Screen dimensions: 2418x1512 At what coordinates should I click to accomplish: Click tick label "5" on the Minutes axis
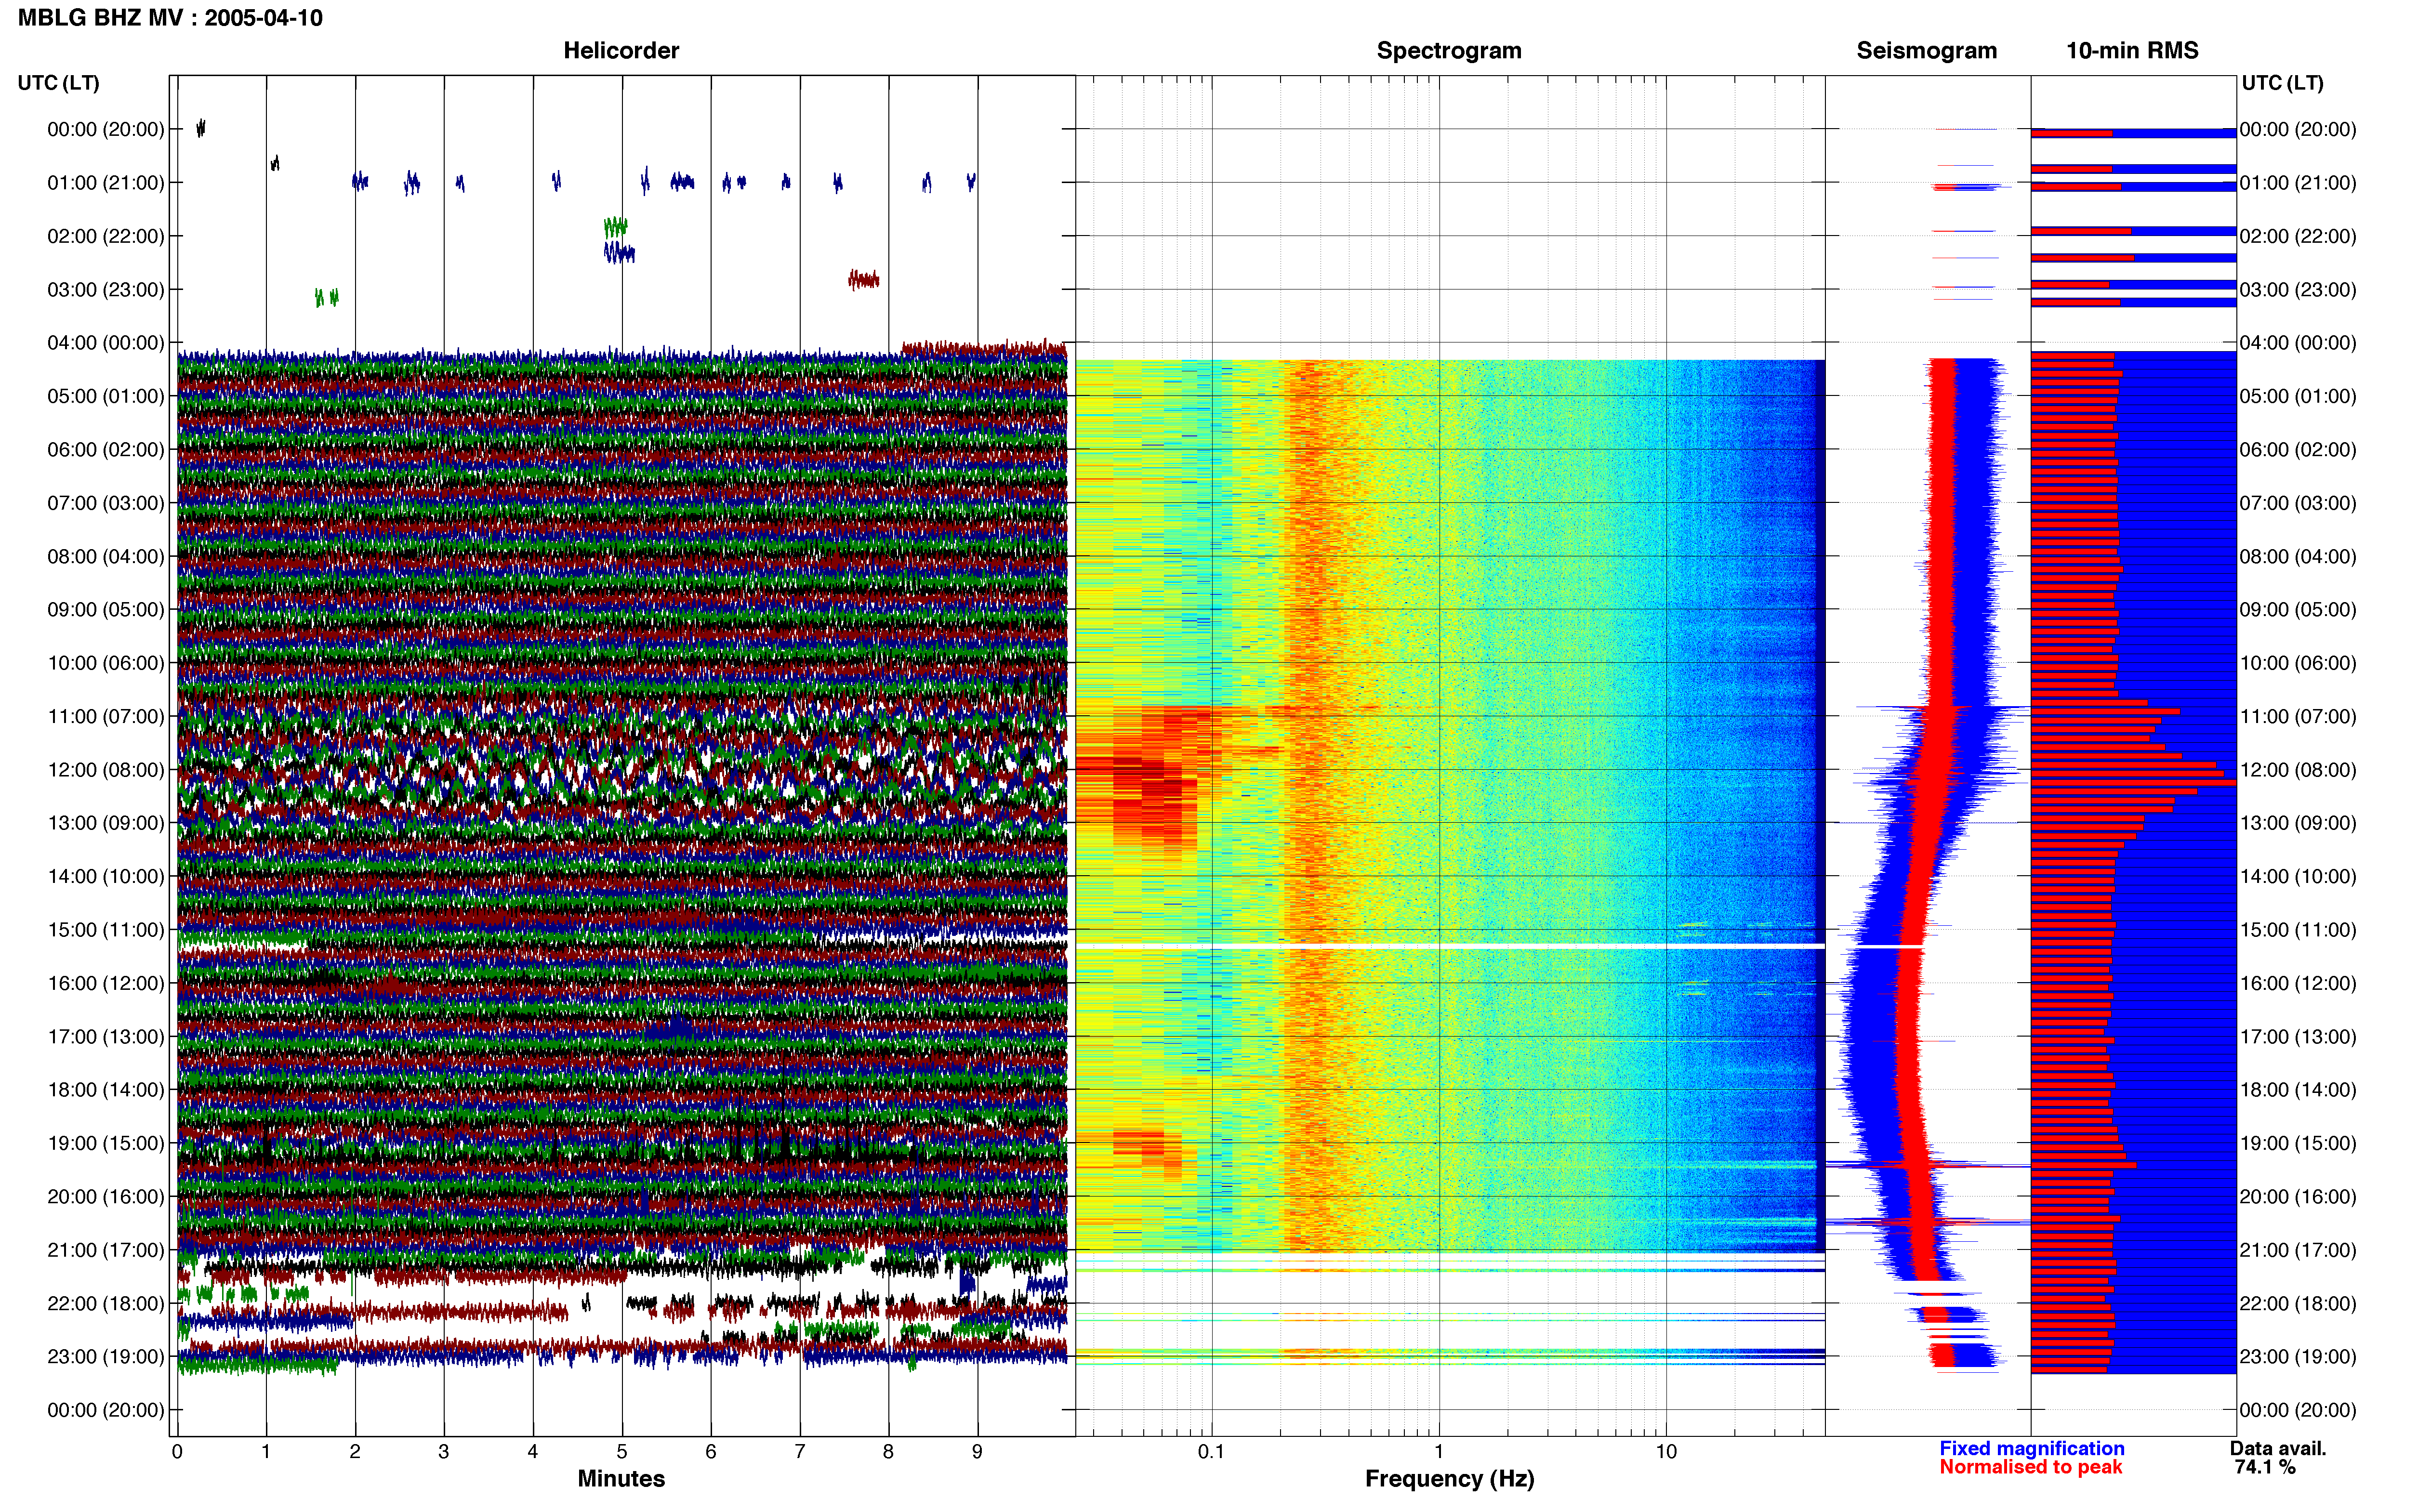pos(622,1452)
